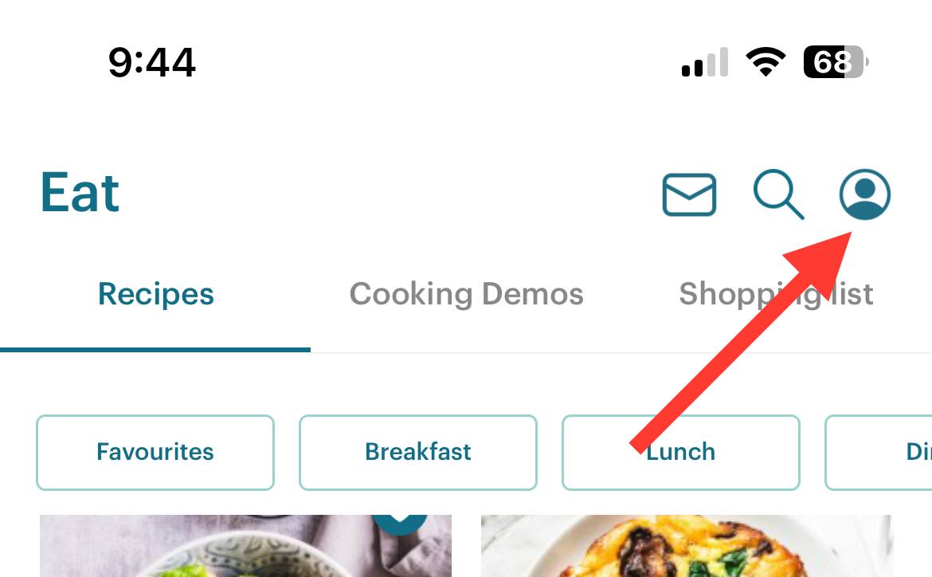Filter recipes by Favourites
Viewport: 932px width, 577px height.
(x=155, y=452)
